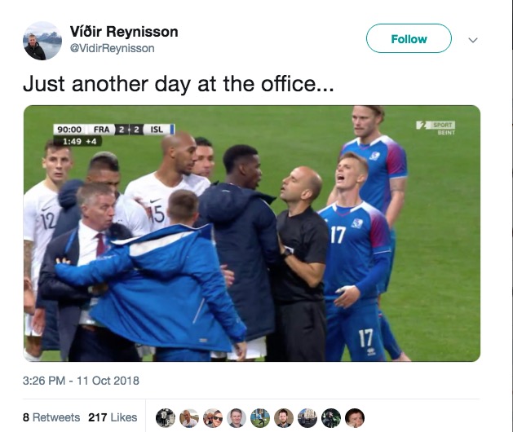Click the tweet text 'Just another day at the office...'
513x432 pixels.
pos(179,84)
